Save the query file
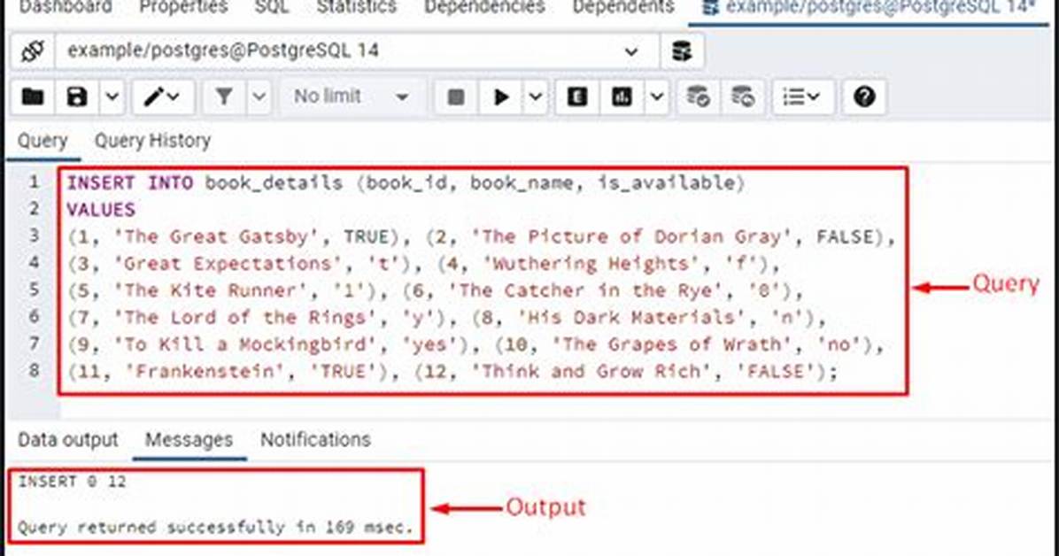 tap(77, 97)
